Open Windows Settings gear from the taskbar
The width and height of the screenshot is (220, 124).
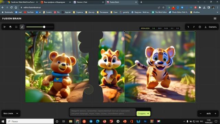tap(118, 121)
